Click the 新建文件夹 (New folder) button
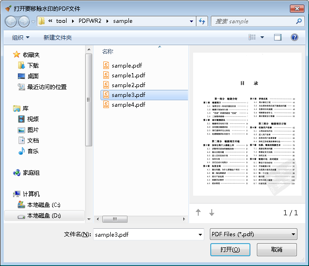 click(58, 37)
